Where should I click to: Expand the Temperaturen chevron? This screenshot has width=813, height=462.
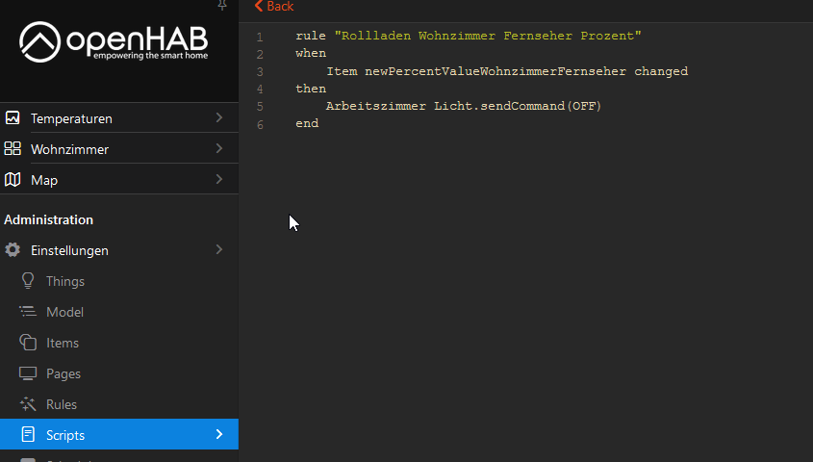tap(219, 117)
